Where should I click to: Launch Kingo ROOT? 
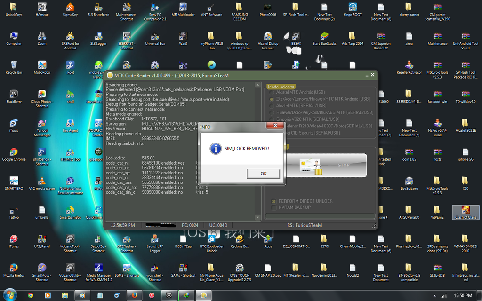coord(353,9)
